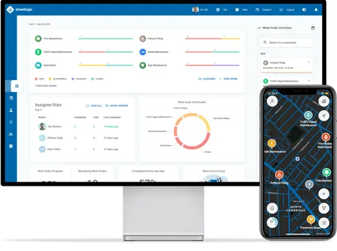Tap the location arrow button on phone
This screenshot has height=251, width=337.
(324, 116)
